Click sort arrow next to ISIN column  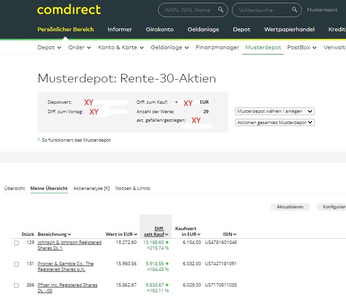pos(235,234)
